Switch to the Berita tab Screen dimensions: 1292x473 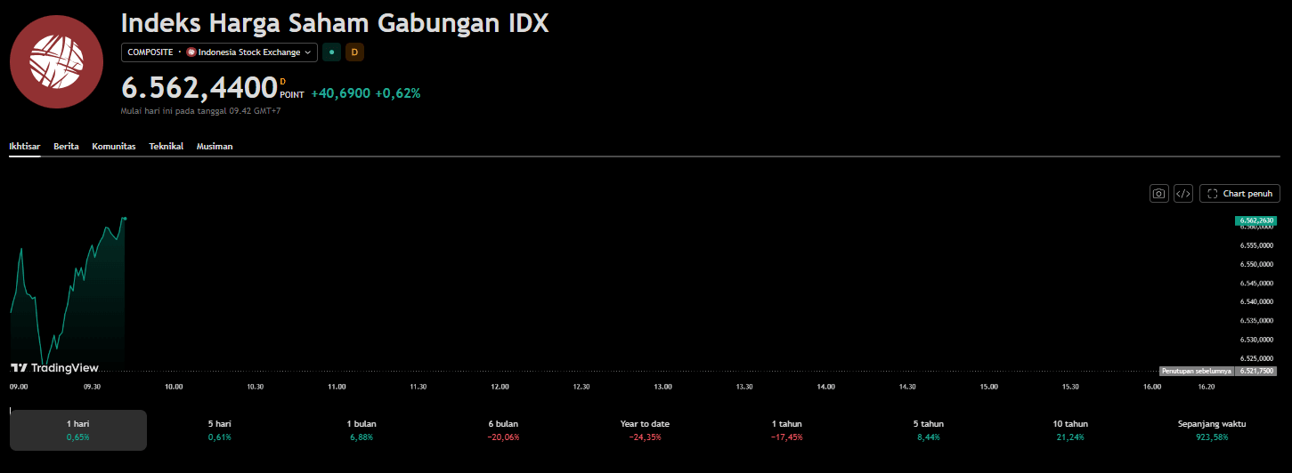(x=66, y=146)
